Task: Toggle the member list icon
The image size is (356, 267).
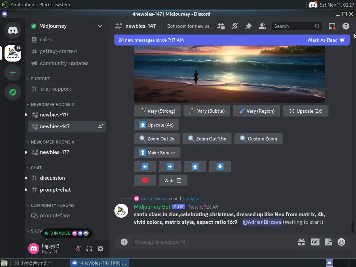Action: pyautogui.click(x=262, y=26)
